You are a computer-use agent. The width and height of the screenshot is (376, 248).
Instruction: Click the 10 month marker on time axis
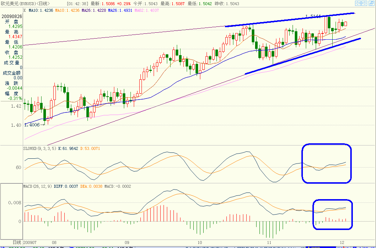[x=200, y=242]
